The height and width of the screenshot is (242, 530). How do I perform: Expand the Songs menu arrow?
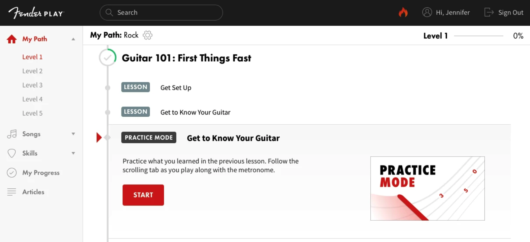pos(73,134)
